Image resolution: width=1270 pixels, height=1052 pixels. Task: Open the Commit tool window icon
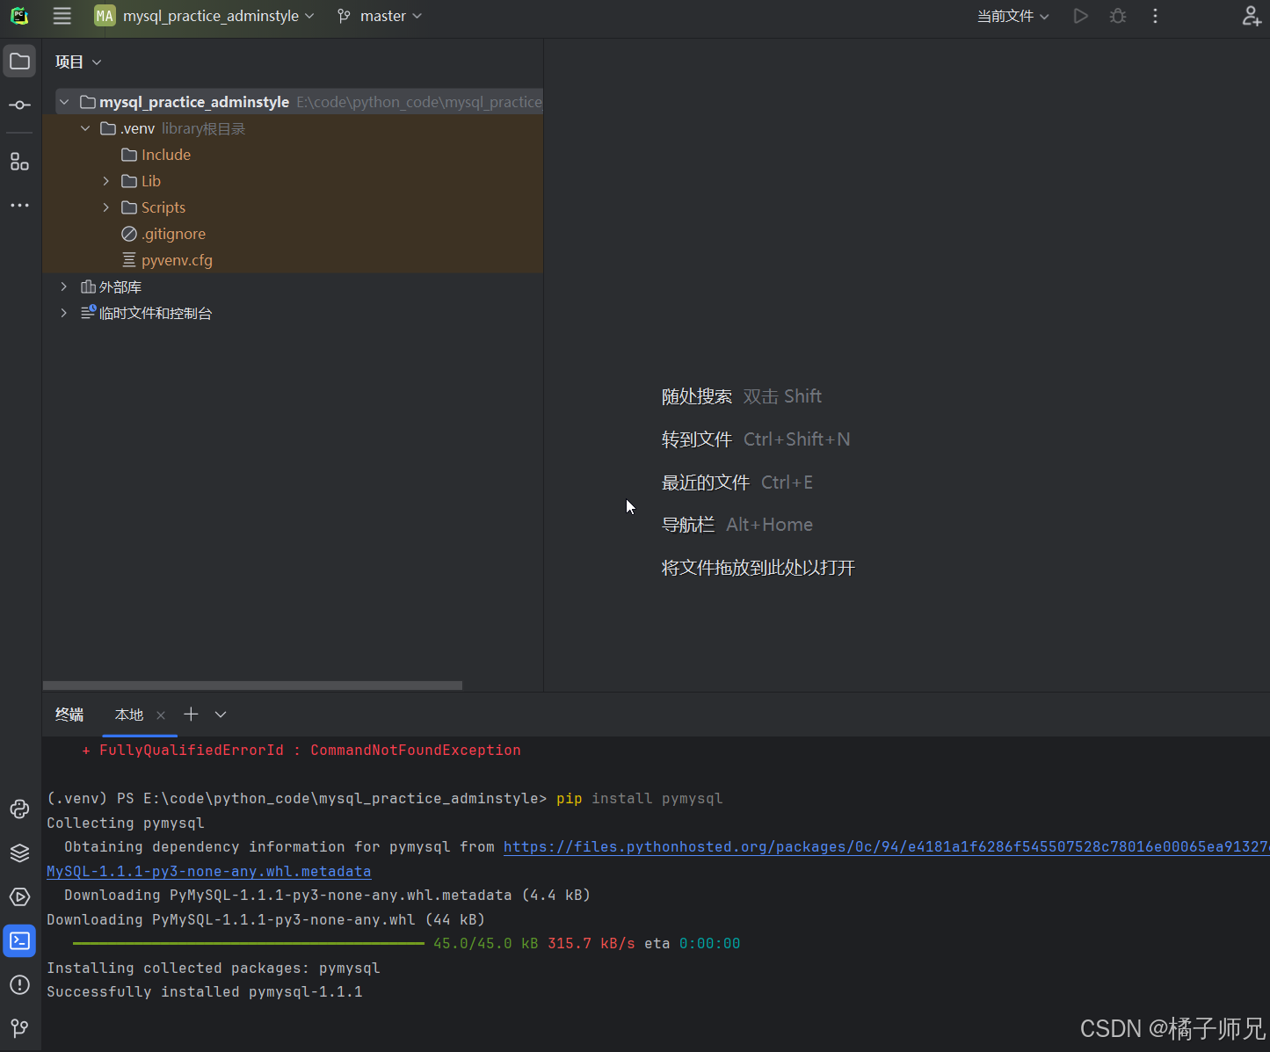19,105
